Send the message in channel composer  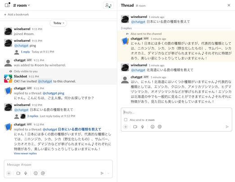point(102,173)
